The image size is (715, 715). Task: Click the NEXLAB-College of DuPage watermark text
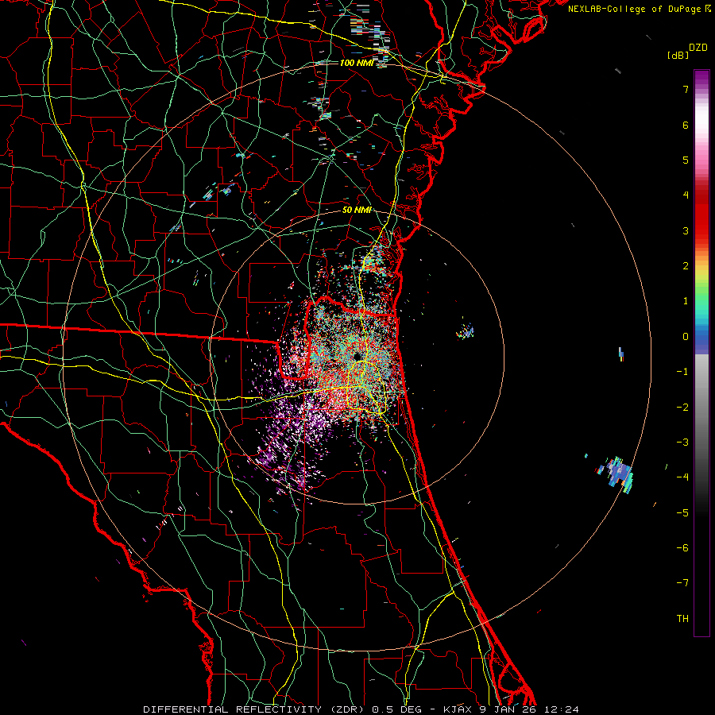tap(639, 9)
